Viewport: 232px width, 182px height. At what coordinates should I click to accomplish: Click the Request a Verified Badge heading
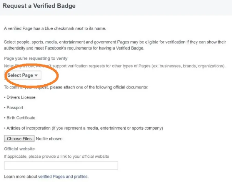tap(39, 6)
